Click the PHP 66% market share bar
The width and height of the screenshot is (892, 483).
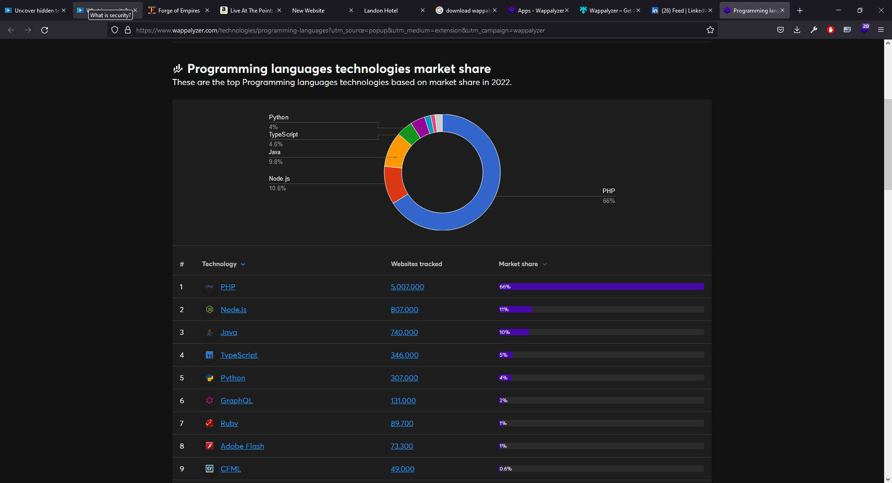(601, 287)
